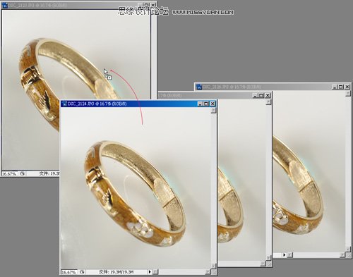Close the DSC_2124.JPG window
The height and width of the screenshot is (277, 353).
[x=213, y=104]
